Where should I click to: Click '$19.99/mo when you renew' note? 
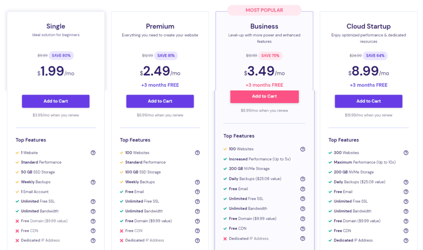[368, 115]
